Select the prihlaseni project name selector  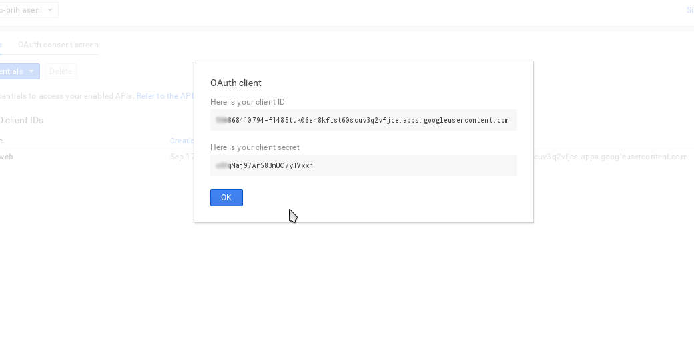click(27, 10)
